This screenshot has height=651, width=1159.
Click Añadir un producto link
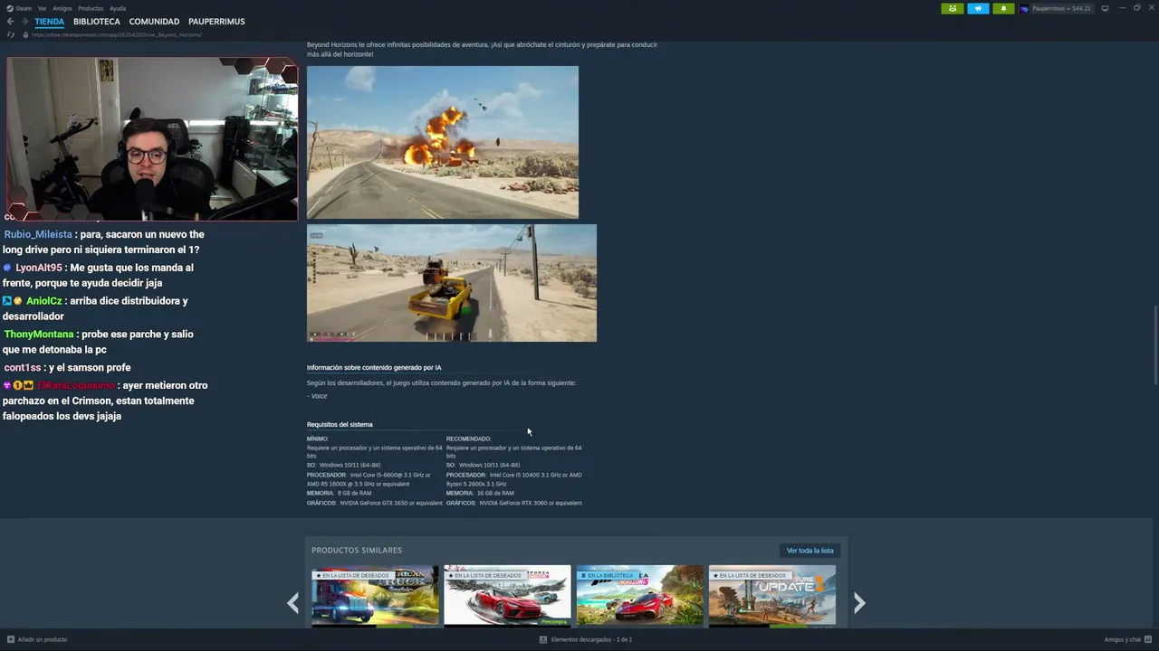[x=43, y=639]
